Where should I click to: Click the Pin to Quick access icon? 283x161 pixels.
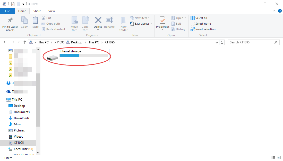coord(10,21)
